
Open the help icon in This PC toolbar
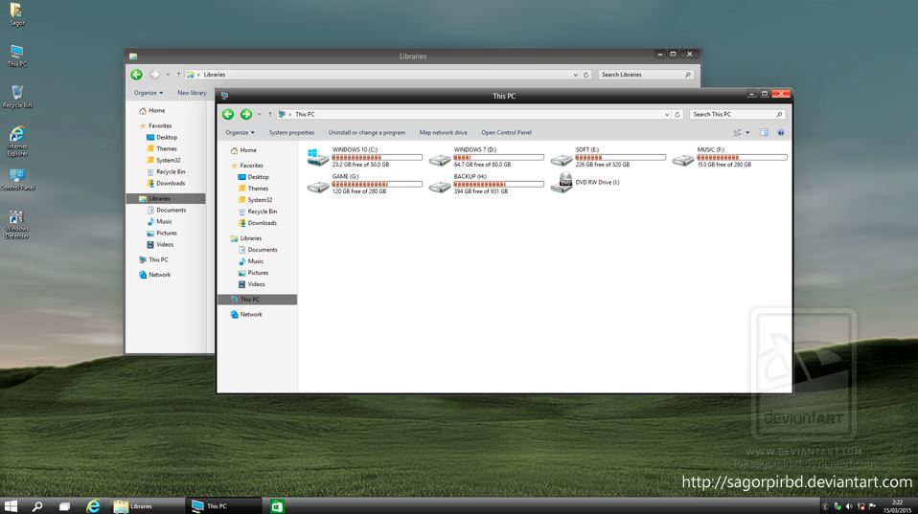[x=781, y=132]
